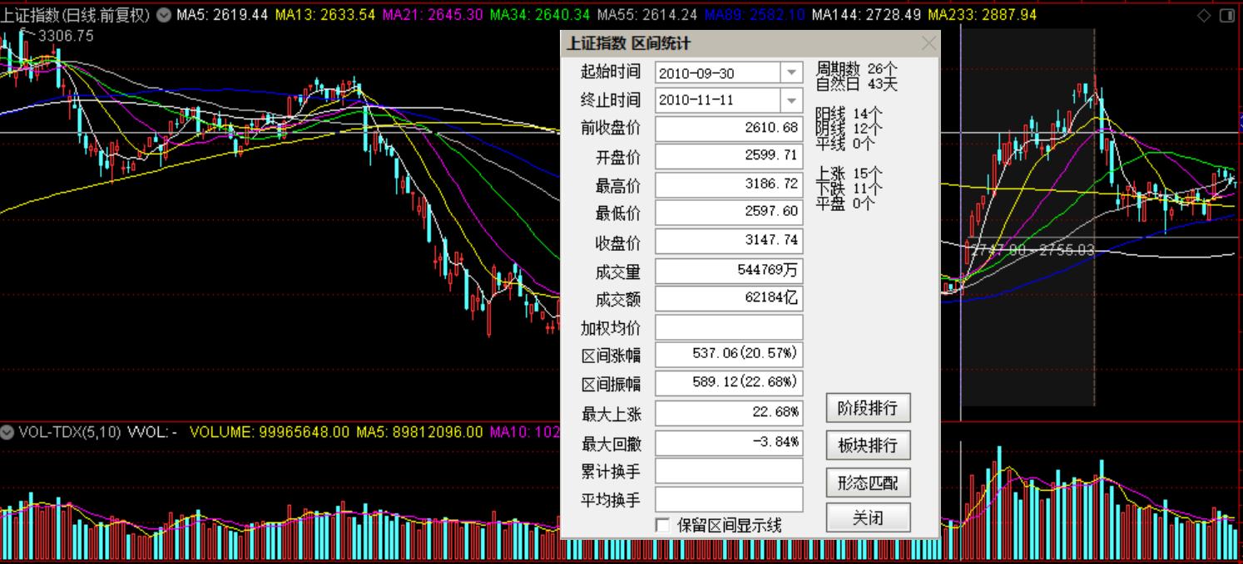Open the main chart indicator dropdown arrow

[163, 15]
